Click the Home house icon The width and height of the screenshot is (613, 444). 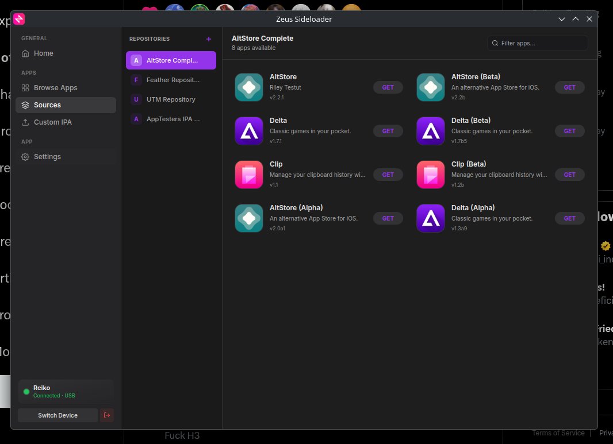25,53
